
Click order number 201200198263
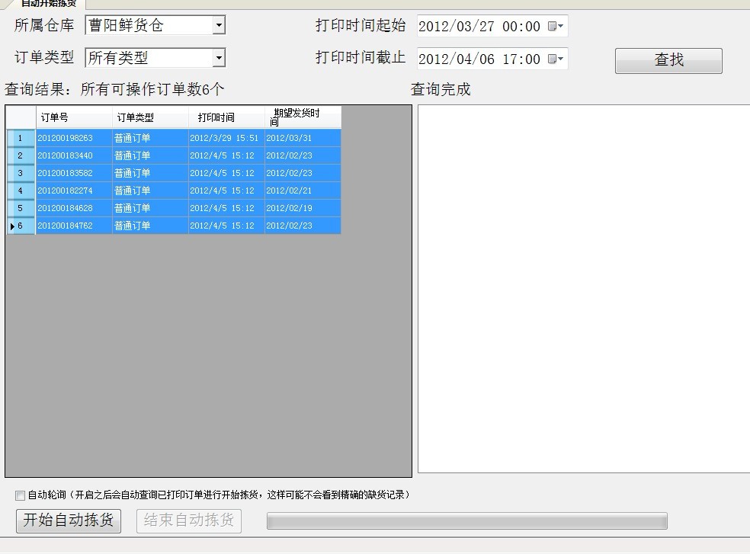(74, 138)
